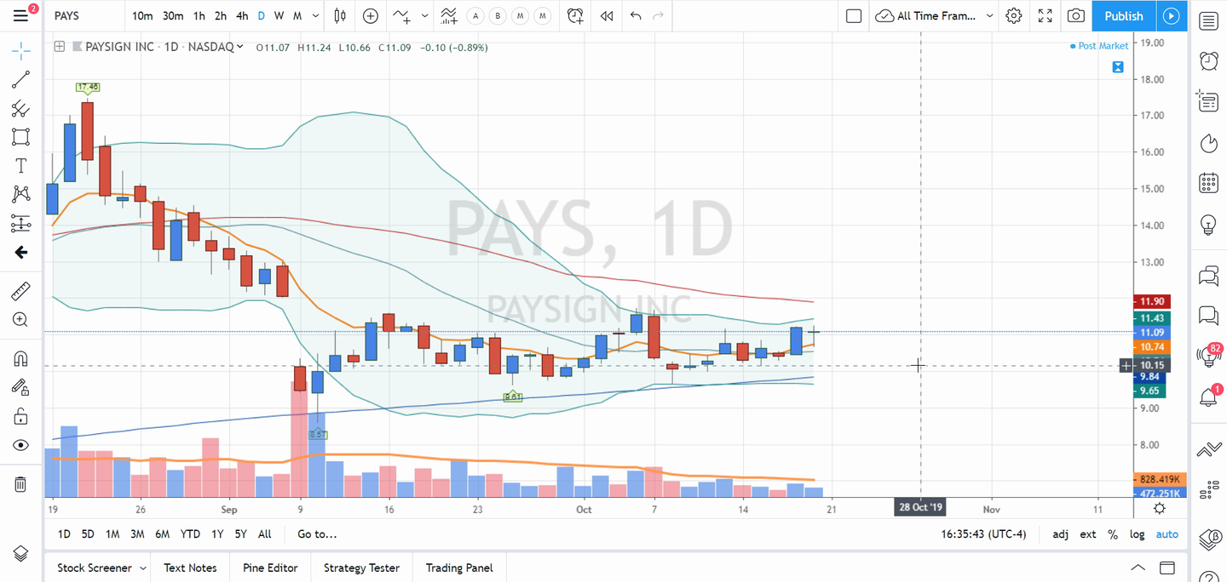Click the Publish button
1227x582 pixels.
[x=1124, y=15]
